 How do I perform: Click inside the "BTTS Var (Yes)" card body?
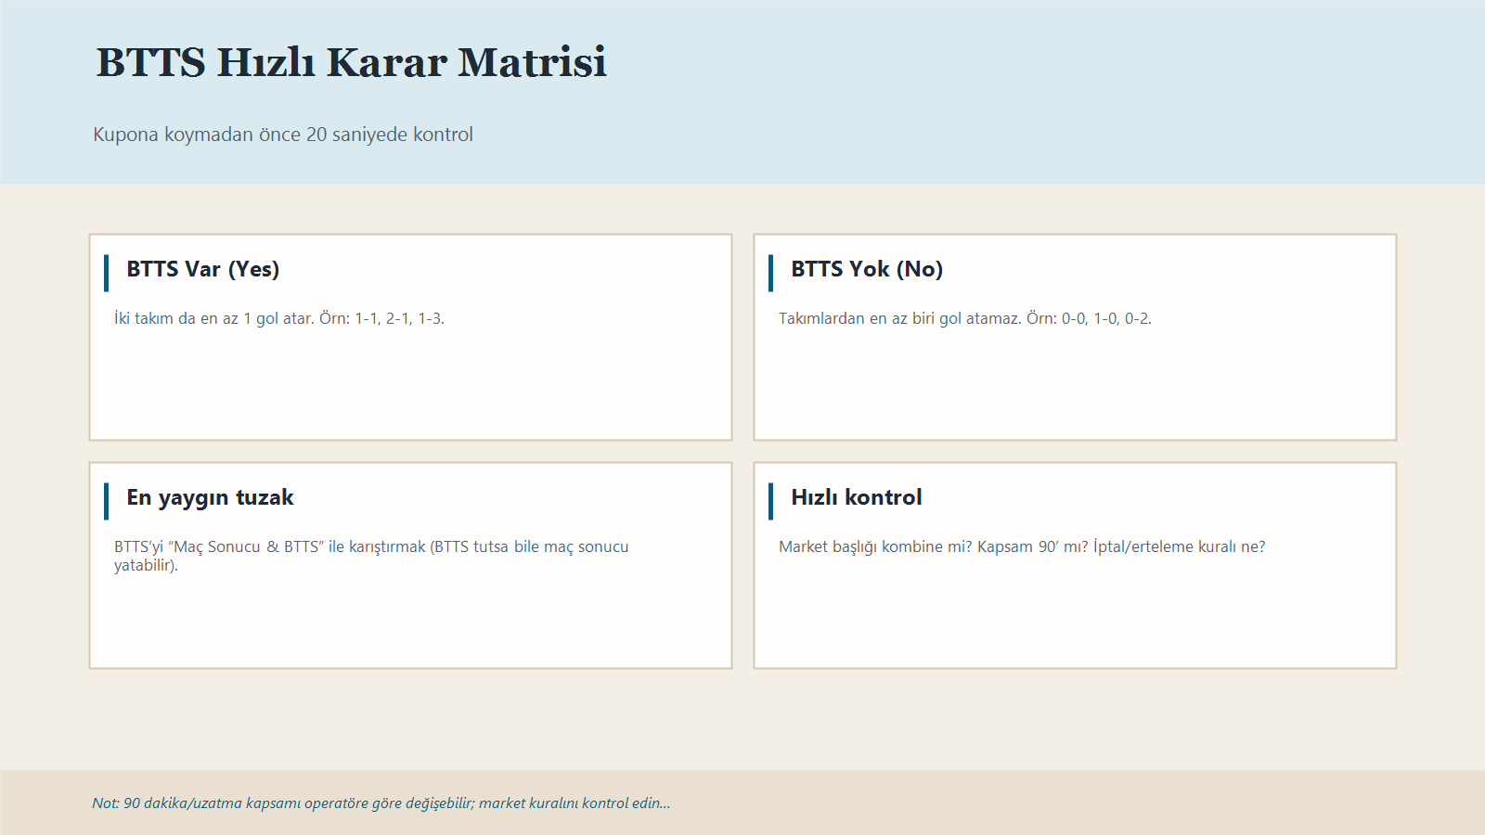(409, 390)
